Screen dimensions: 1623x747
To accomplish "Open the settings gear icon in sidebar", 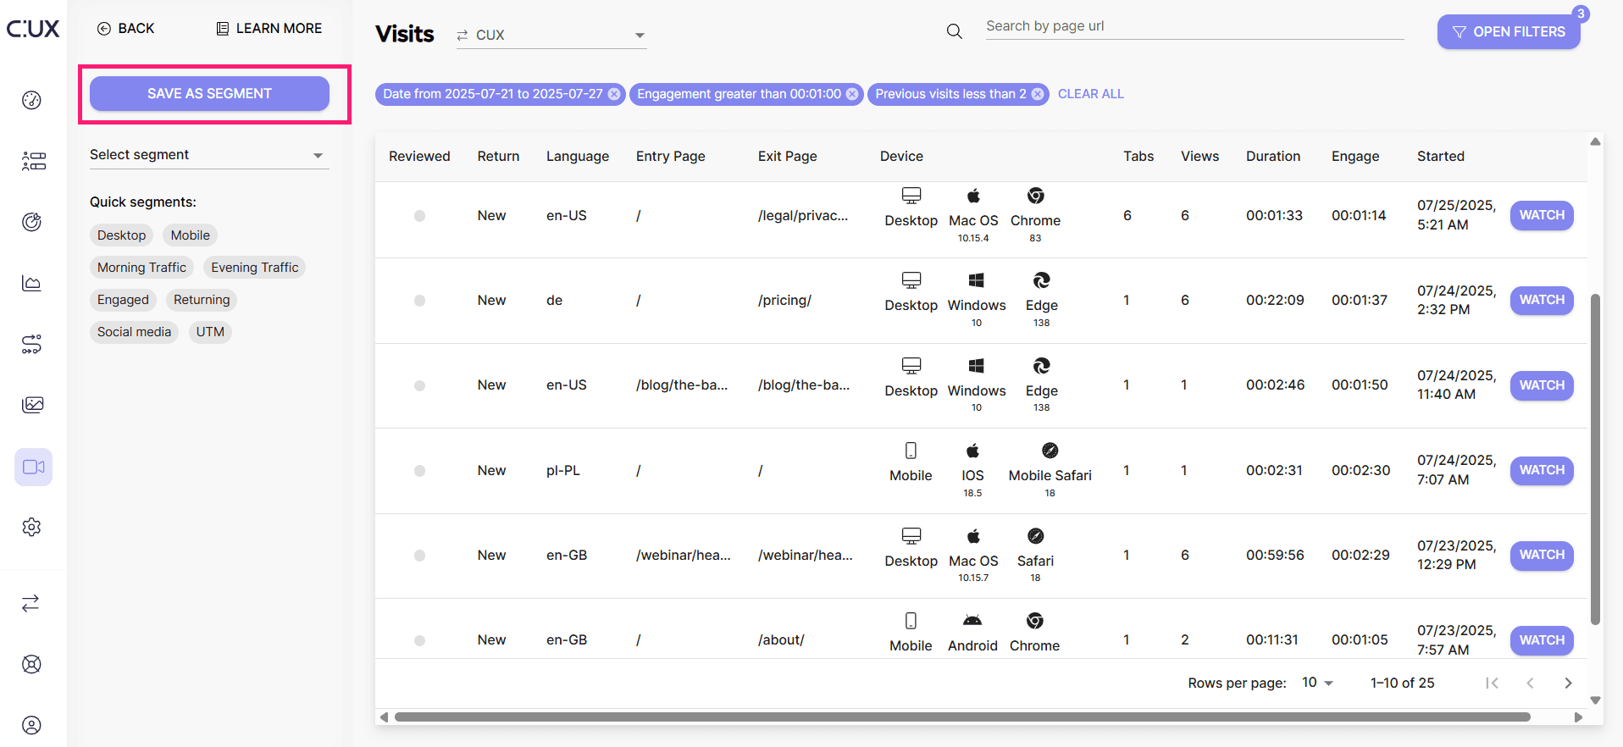I will point(31,527).
